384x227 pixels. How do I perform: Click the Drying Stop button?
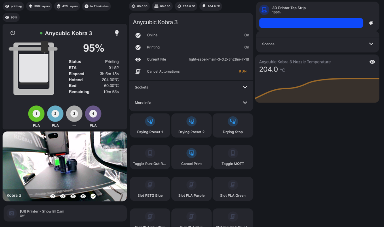[233, 125]
